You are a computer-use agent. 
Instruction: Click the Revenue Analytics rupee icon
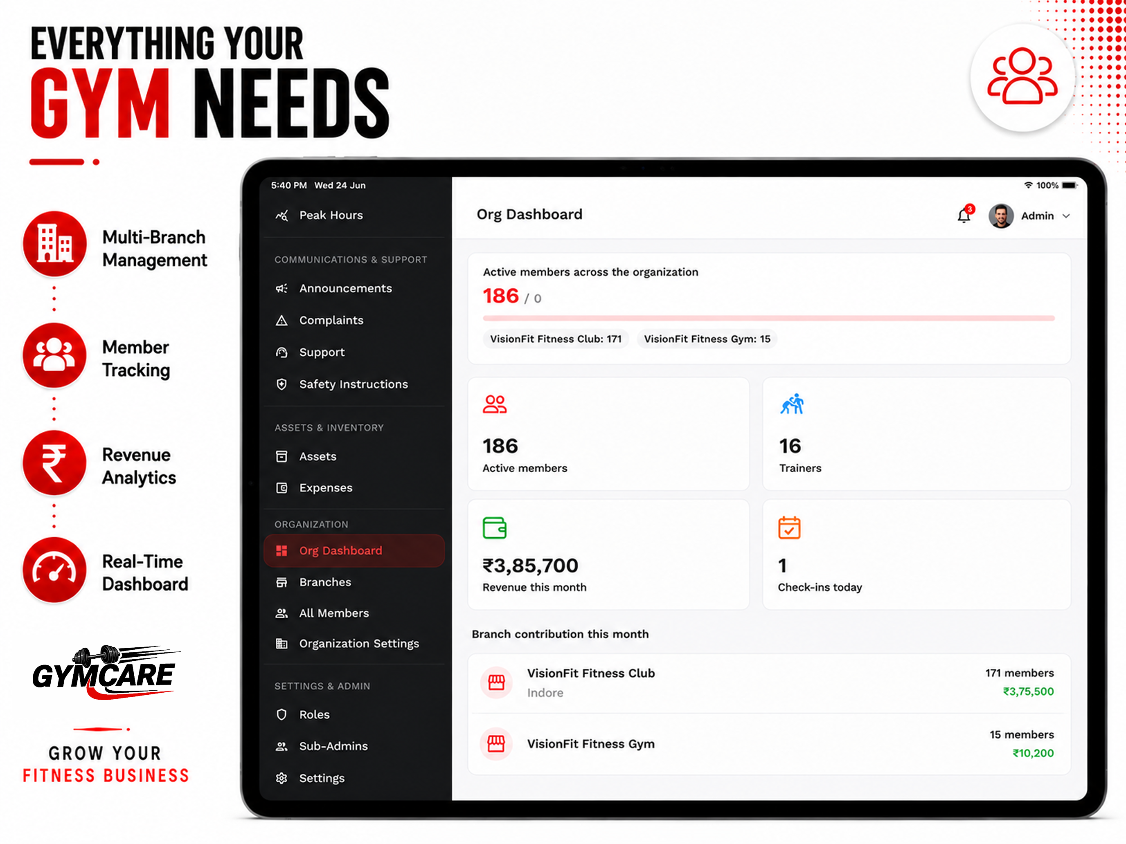coord(54,463)
